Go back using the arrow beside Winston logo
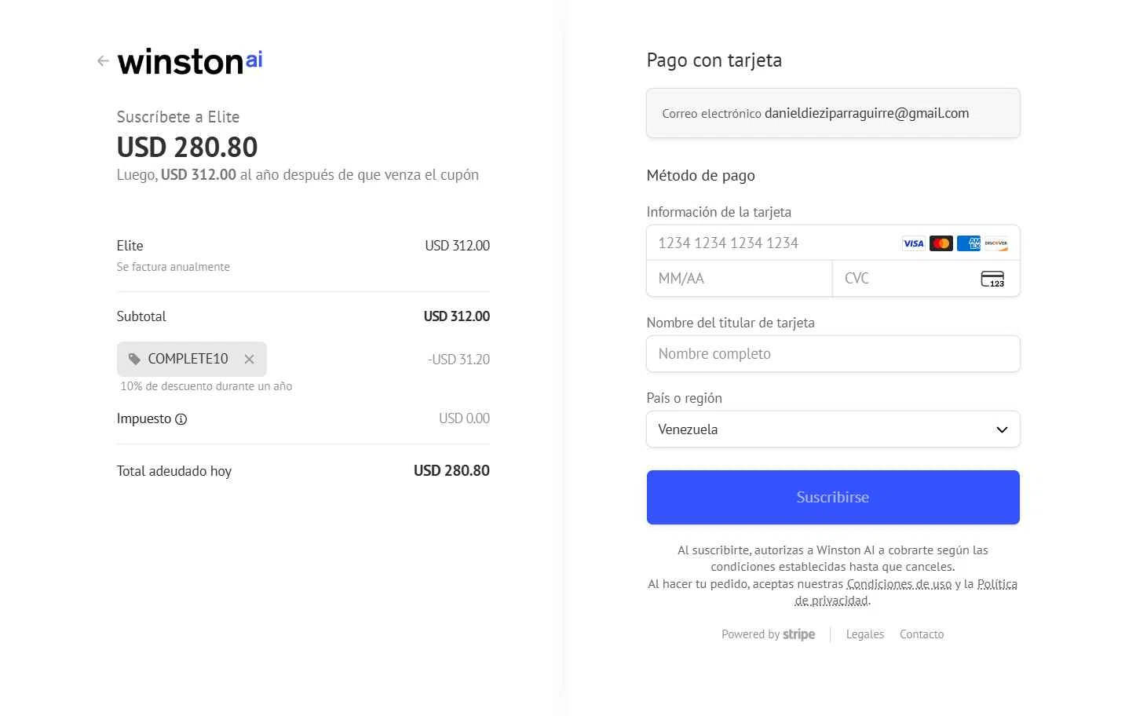 click(103, 60)
